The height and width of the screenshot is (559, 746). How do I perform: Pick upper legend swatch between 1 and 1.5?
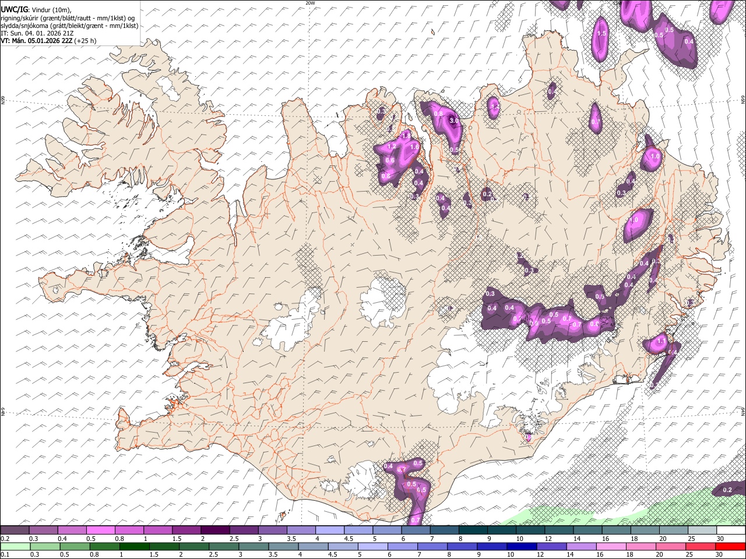pyautogui.click(x=158, y=530)
